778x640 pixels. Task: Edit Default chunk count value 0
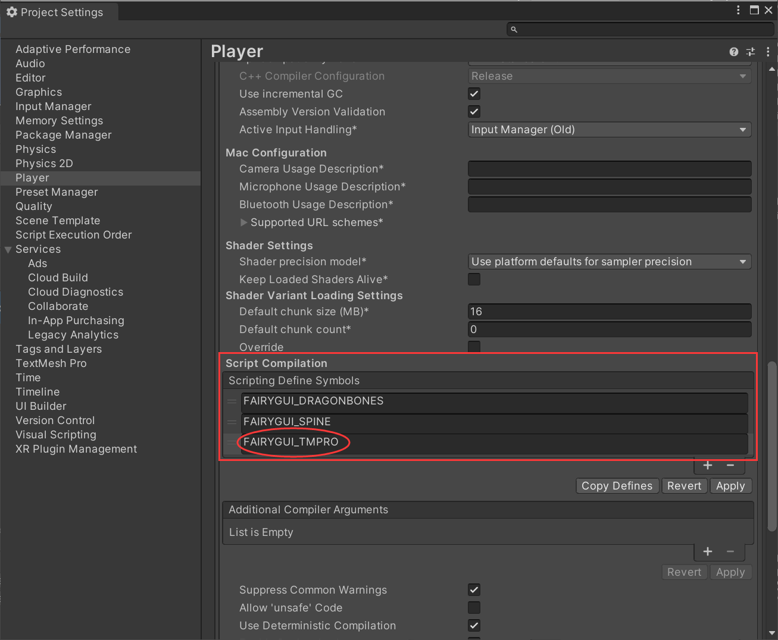[x=610, y=330]
